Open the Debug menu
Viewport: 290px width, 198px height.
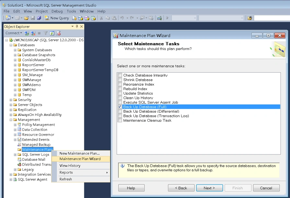pos(57,11)
